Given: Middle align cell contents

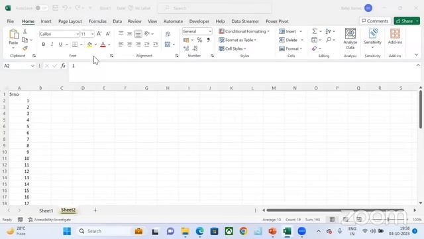Looking at the screenshot, I should click(x=130, y=33).
